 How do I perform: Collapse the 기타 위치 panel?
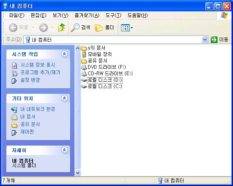point(64,98)
